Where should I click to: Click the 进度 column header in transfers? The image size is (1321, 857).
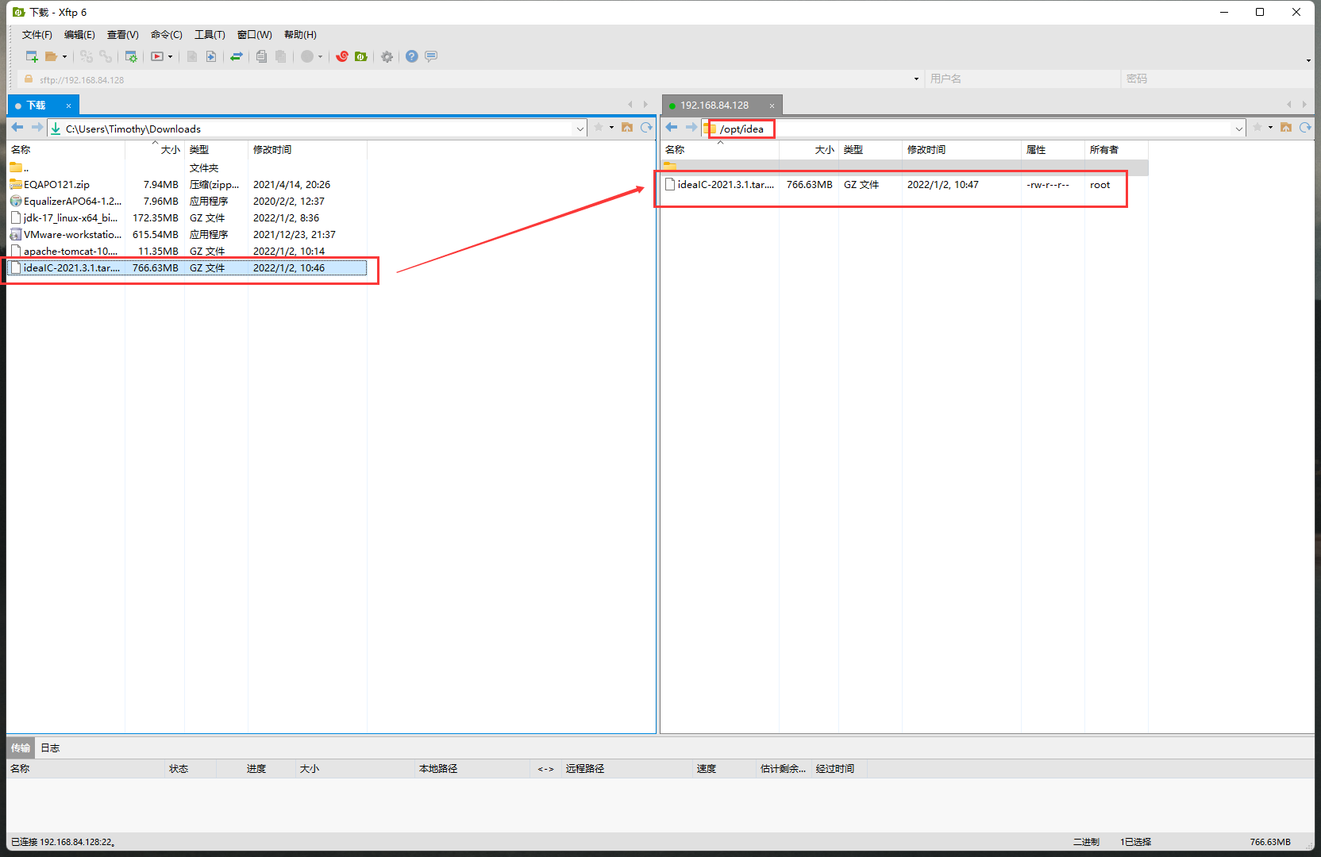click(x=256, y=768)
